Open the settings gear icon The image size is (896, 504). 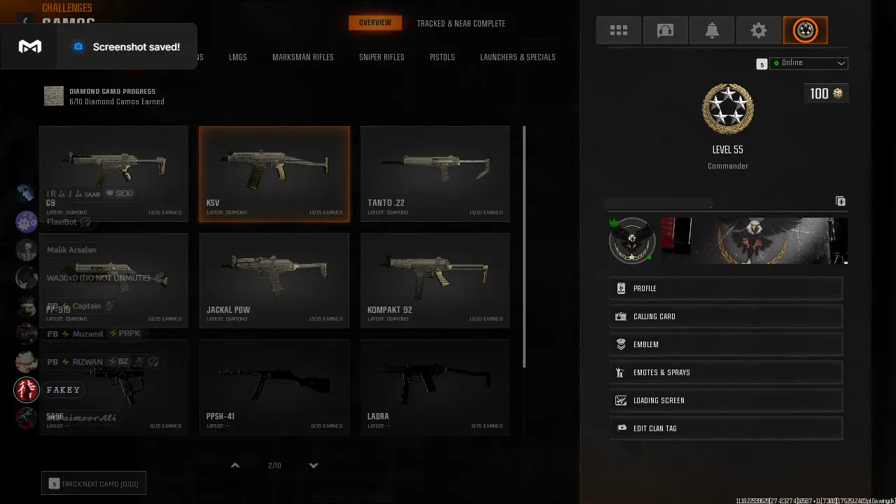pyautogui.click(x=758, y=30)
